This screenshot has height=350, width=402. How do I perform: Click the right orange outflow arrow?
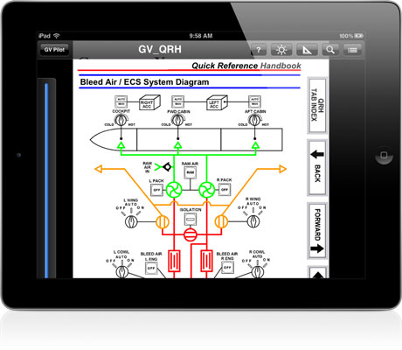[x=282, y=169]
